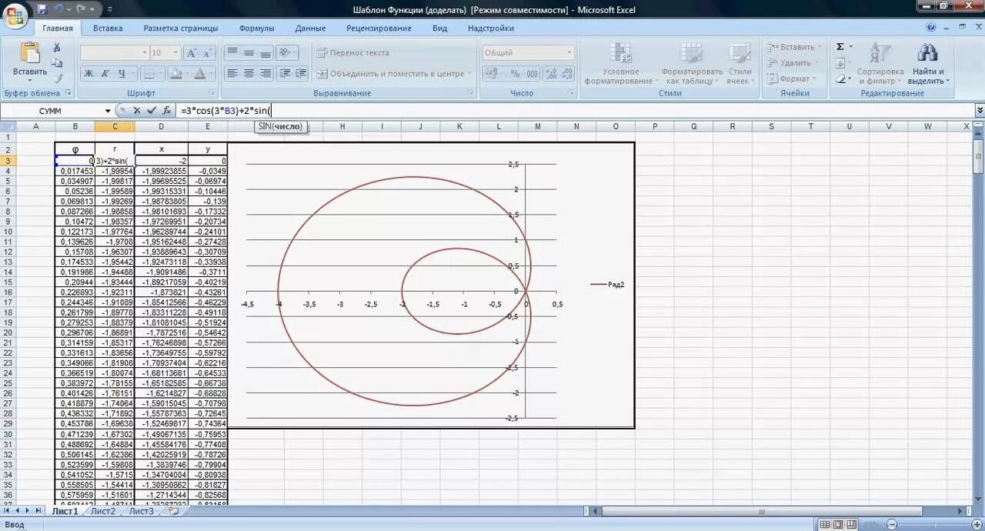Copy selection with copy icon
The height and width of the screenshot is (531, 985).
coord(57,63)
